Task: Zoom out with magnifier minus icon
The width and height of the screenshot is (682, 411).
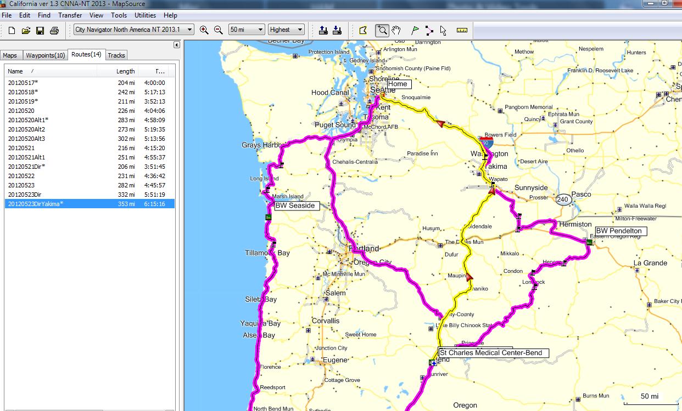Action: (218, 30)
